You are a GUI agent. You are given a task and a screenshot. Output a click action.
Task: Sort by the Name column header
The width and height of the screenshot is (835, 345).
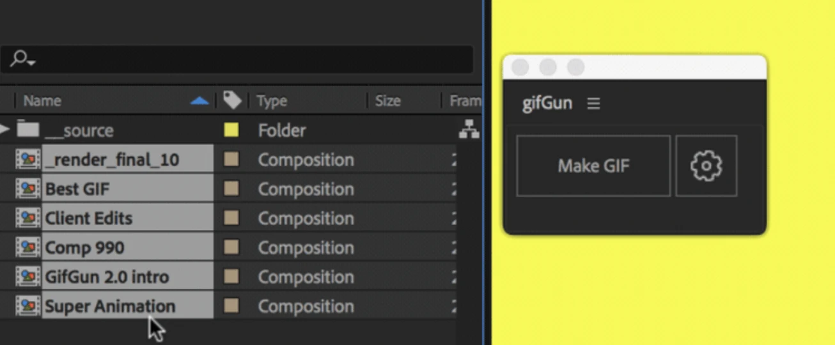[x=42, y=101]
